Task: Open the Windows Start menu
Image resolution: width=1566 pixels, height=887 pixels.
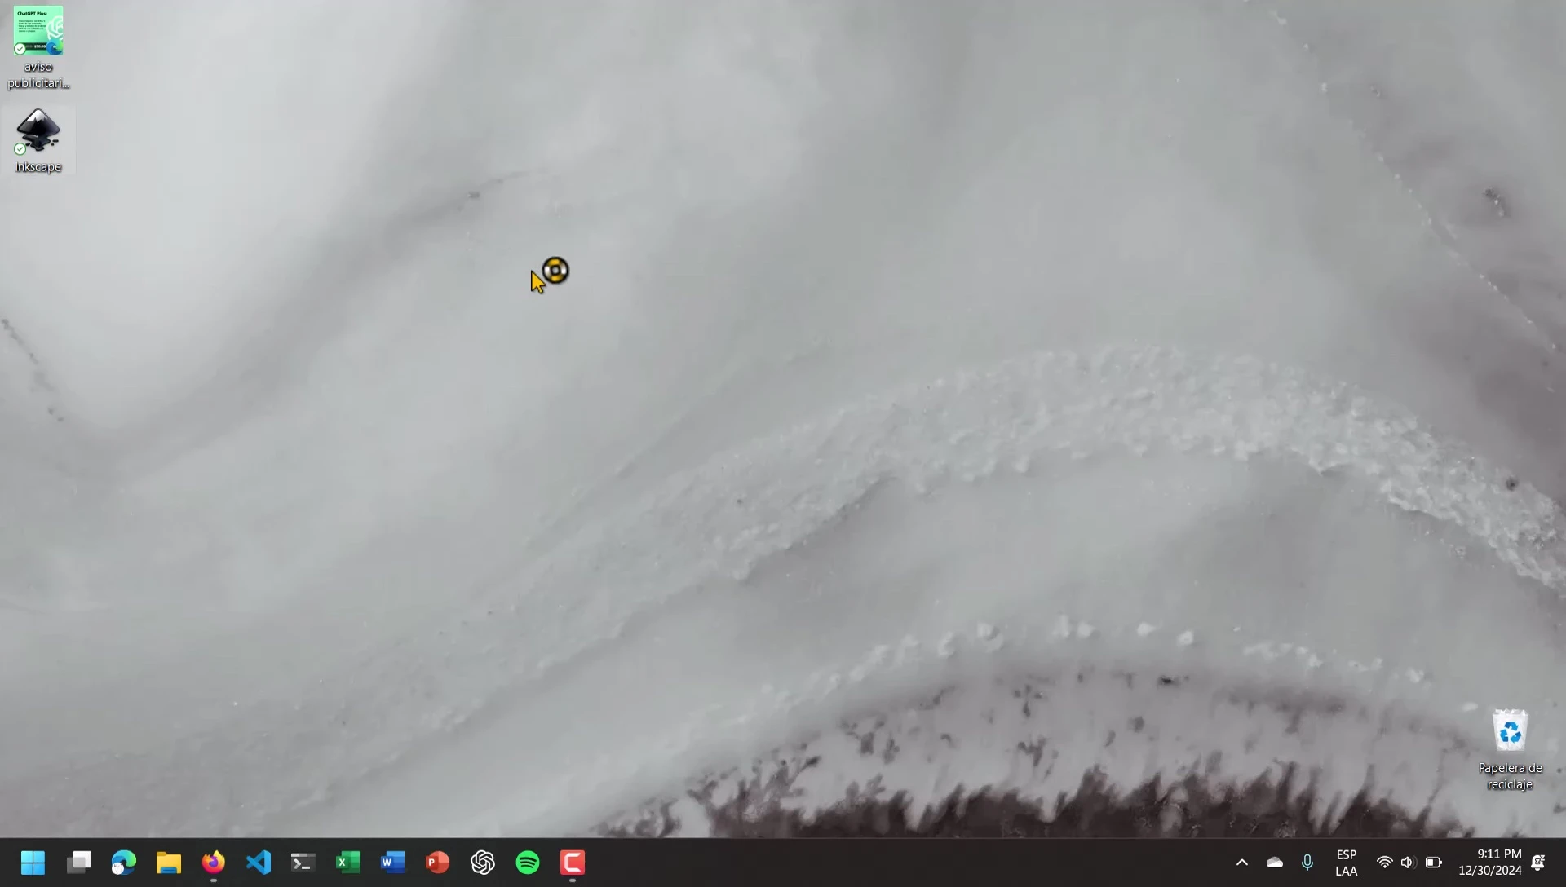Action: (x=33, y=863)
